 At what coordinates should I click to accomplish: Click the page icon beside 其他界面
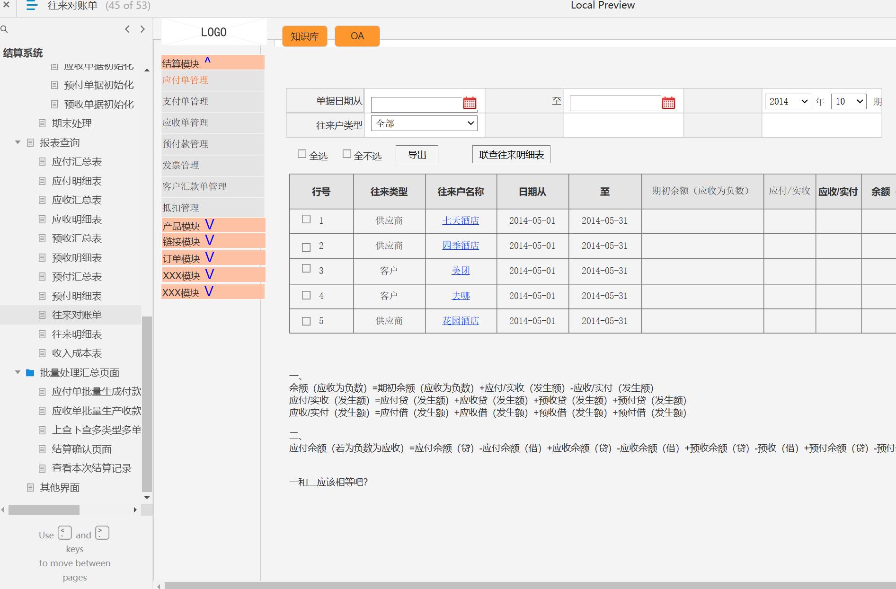point(30,487)
